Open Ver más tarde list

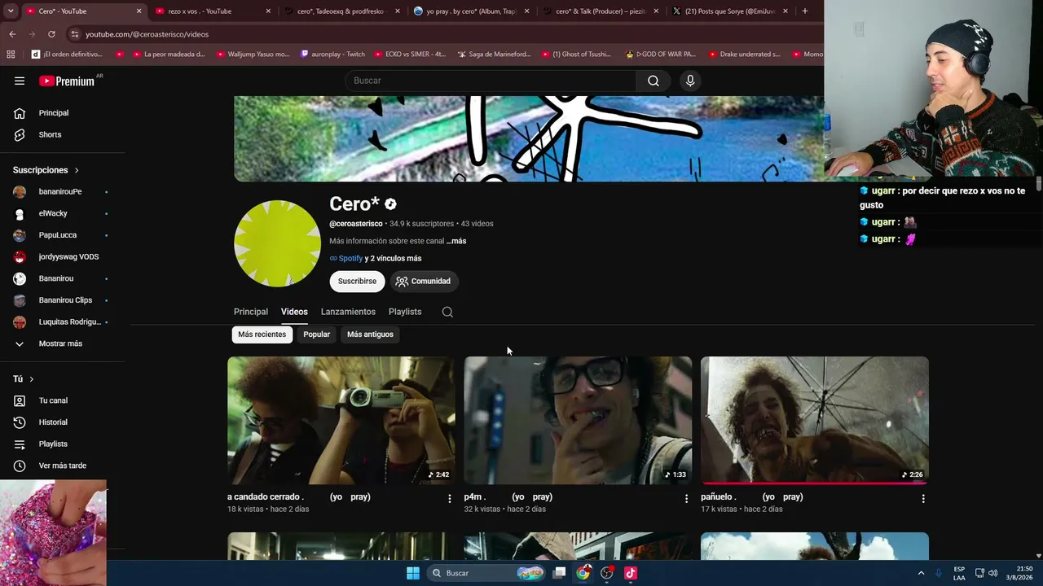pyautogui.click(x=63, y=466)
